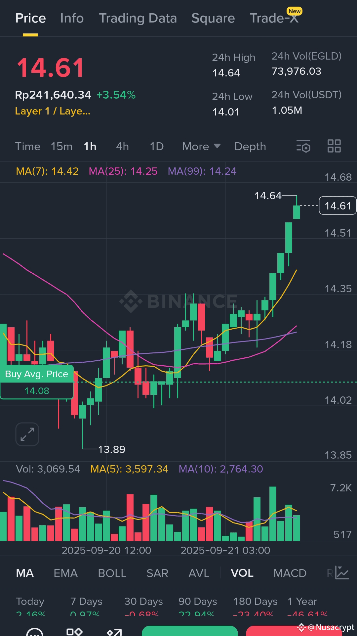Click the volume MA(5): 3,597.34 label

pyautogui.click(x=129, y=469)
